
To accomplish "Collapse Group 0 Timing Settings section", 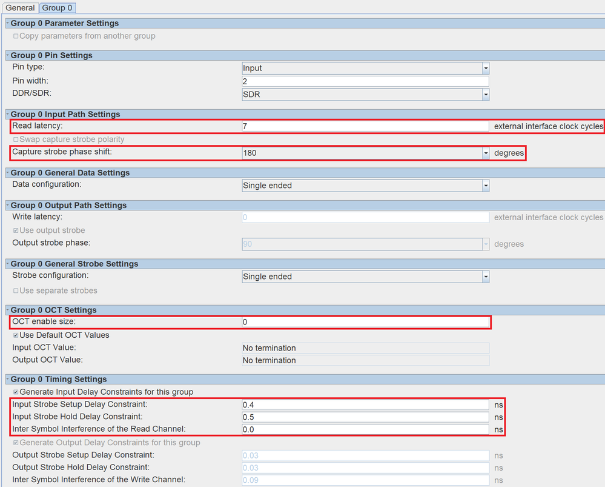I will tap(7, 380).
